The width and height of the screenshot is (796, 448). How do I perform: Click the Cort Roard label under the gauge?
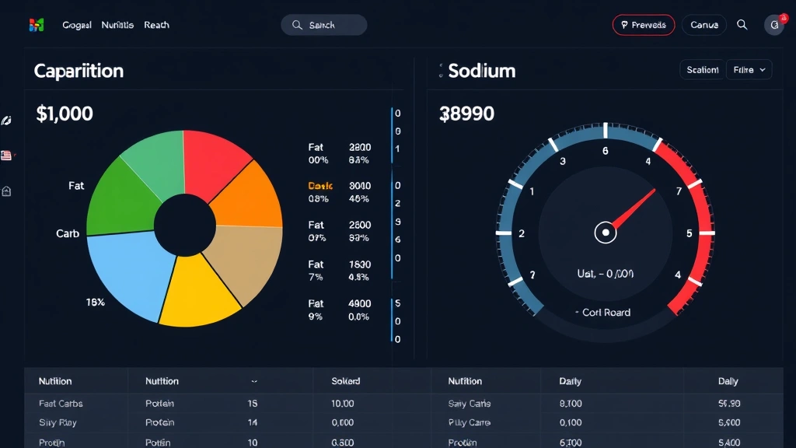click(604, 313)
